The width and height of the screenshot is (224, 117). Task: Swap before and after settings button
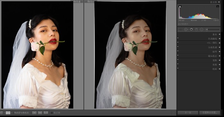click(x=46, y=113)
